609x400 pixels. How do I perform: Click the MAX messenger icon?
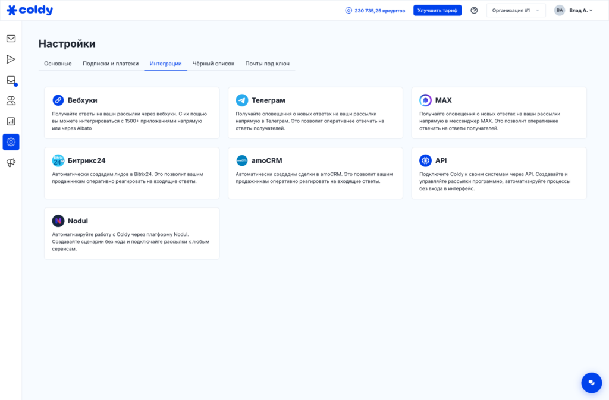(x=425, y=100)
